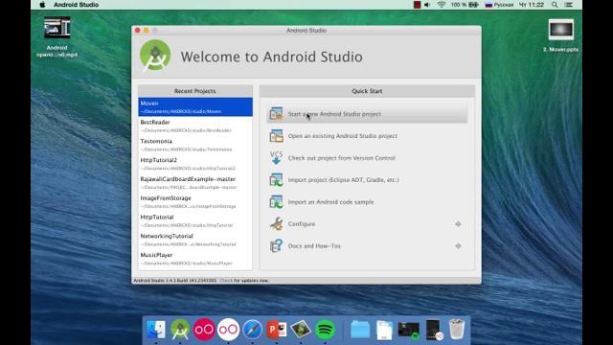Select the HttpTutorial recent project

click(x=195, y=220)
